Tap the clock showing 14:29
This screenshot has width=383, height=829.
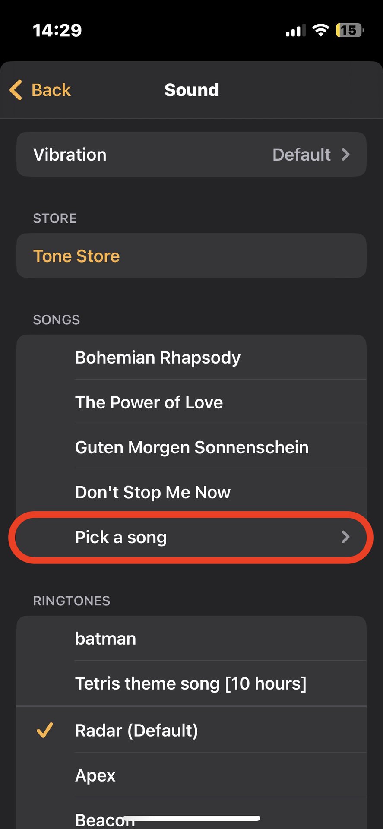pos(57,30)
